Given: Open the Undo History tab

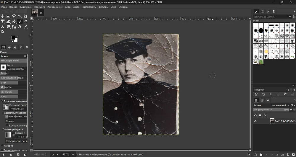Looking at the screenshot, I should pyautogui.click(x=15, y=47).
